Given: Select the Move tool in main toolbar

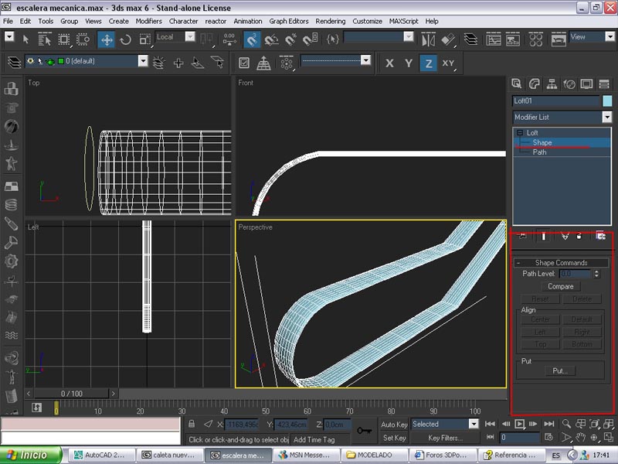Looking at the screenshot, I should click(x=106, y=39).
